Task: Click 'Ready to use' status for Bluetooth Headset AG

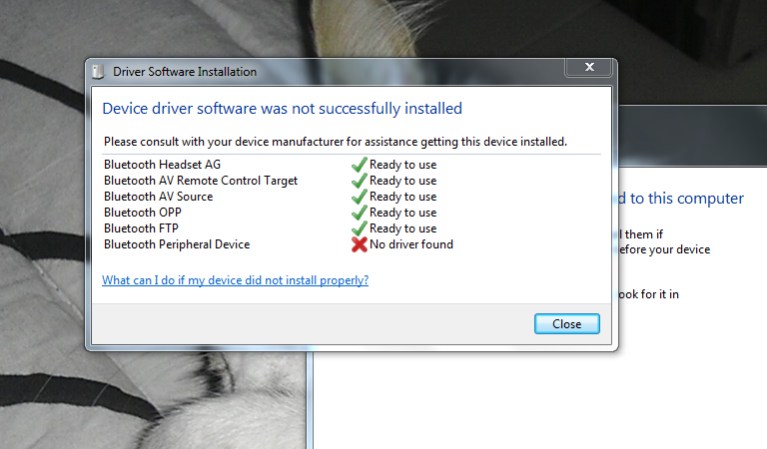Action: 403,165
